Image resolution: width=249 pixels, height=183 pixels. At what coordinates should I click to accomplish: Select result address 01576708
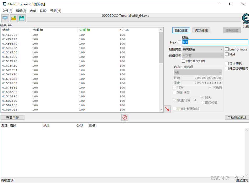tap(10, 83)
